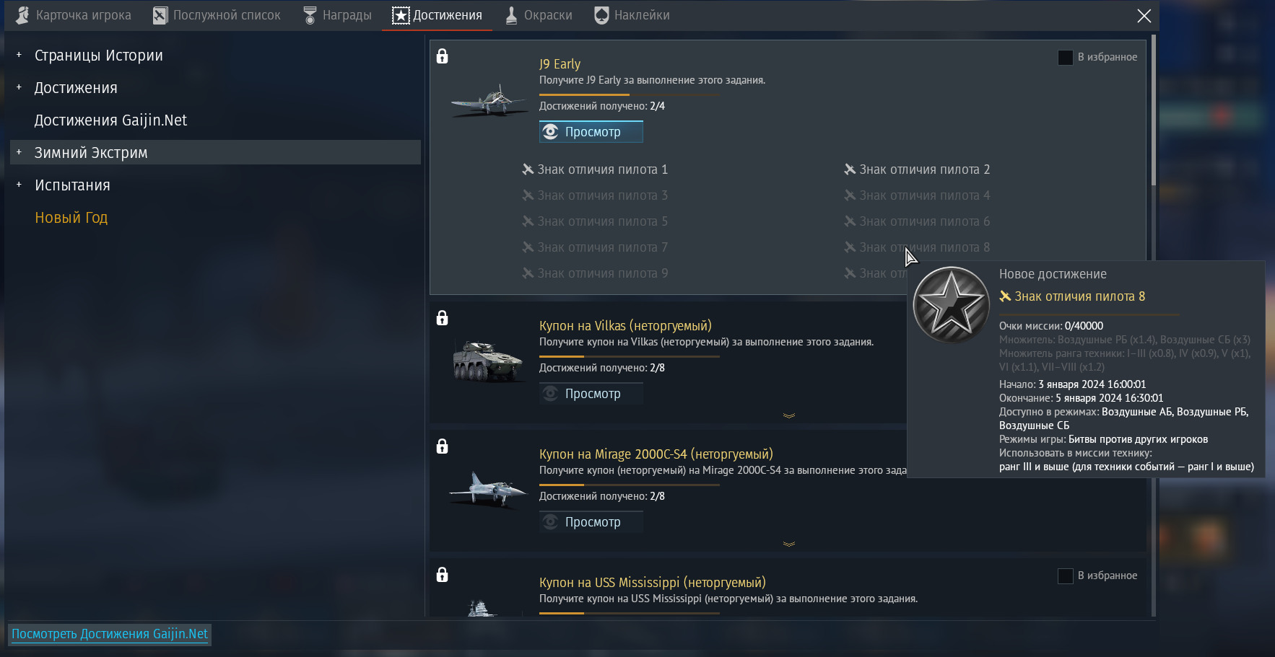Click plane icon beside Знак отличия пилота 7
Screen dimensions: 1275x657
528,247
